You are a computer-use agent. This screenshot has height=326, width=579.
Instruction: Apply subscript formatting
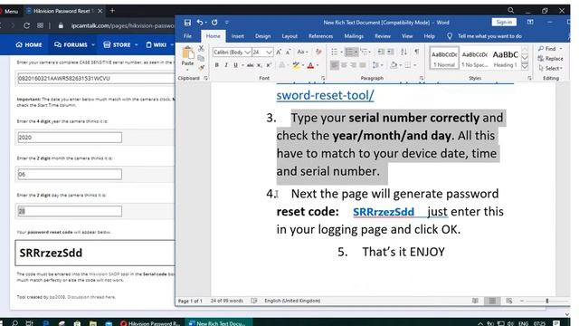point(260,65)
